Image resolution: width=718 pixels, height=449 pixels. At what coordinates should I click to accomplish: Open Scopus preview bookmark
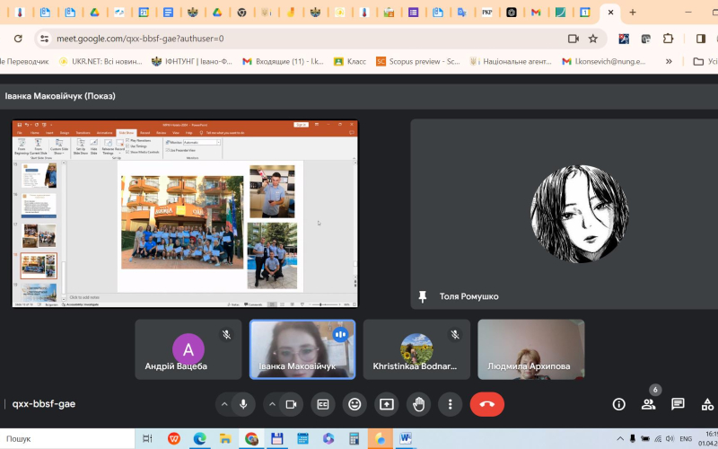coord(418,61)
